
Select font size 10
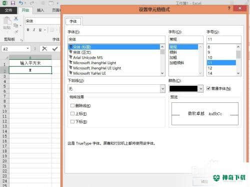[x=221, y=58]
